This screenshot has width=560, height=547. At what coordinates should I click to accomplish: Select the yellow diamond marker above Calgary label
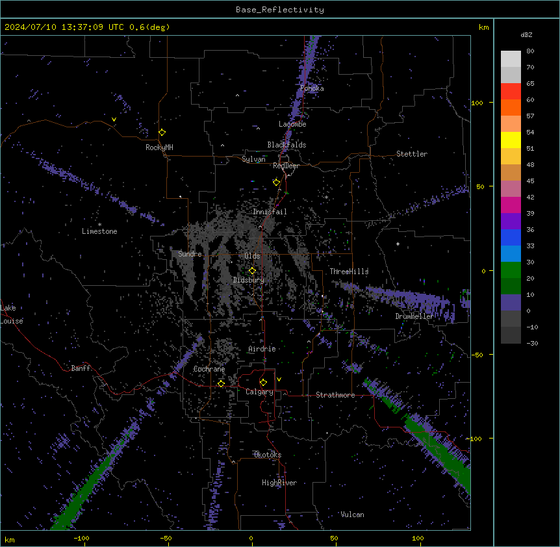[263, 383]
